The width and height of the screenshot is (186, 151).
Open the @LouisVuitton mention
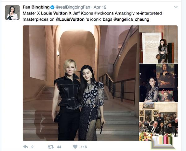(x=70, y=19)
